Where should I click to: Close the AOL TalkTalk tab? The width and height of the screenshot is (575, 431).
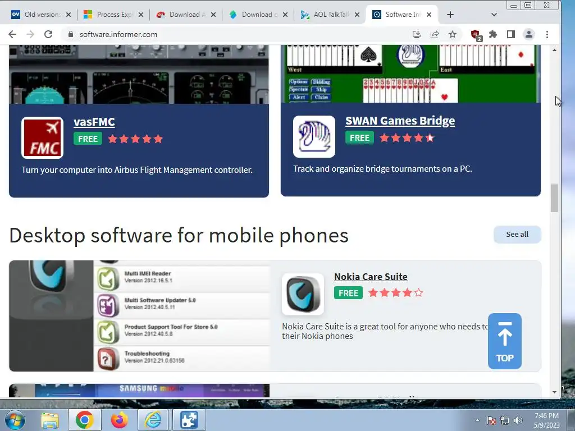pyautogui.click(x=357, y=15)
